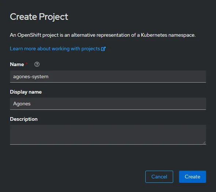Screen dimensions: 216x192
Task: Click the external link icon beside projects link
Action: coord(103,49)
